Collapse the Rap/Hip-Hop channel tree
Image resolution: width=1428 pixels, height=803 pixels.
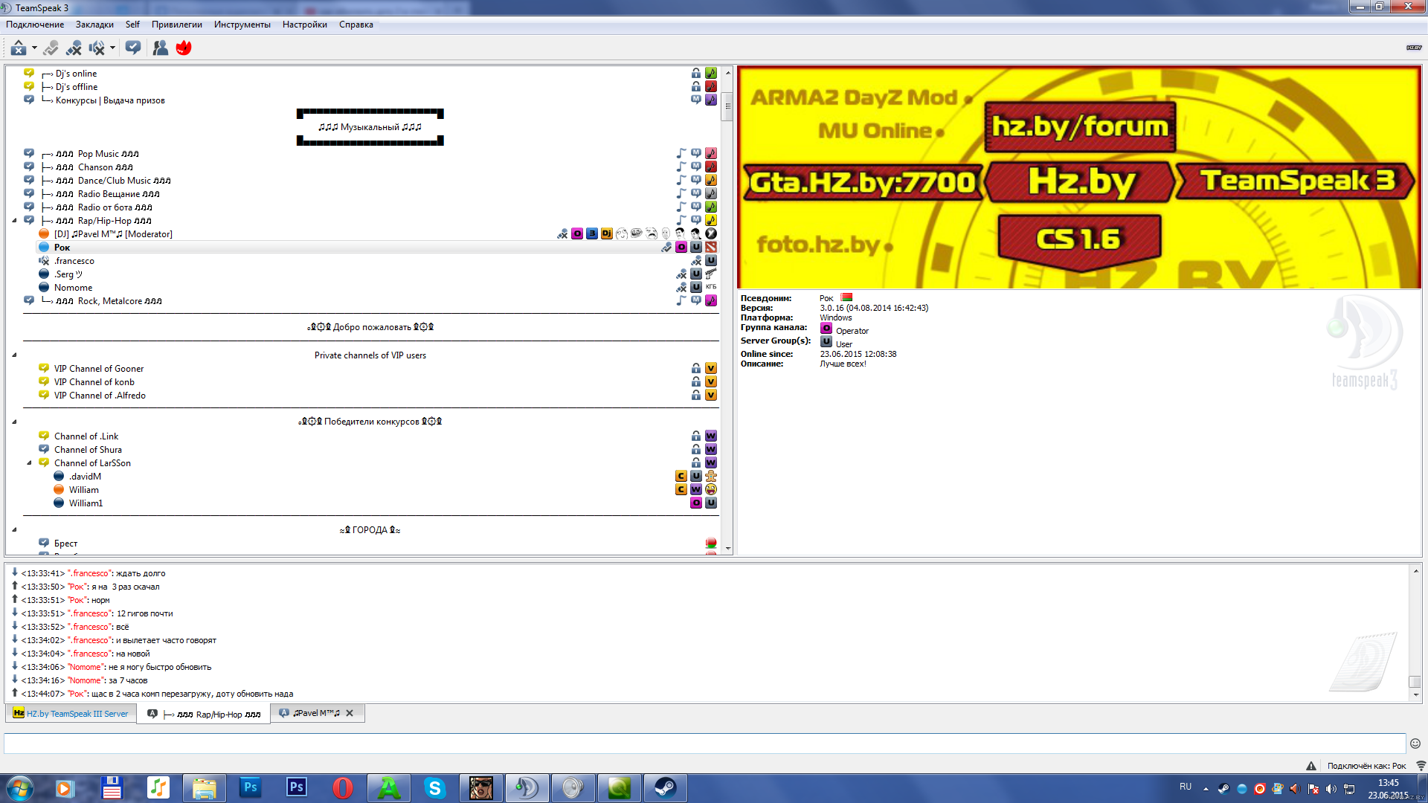click(14, 221)
